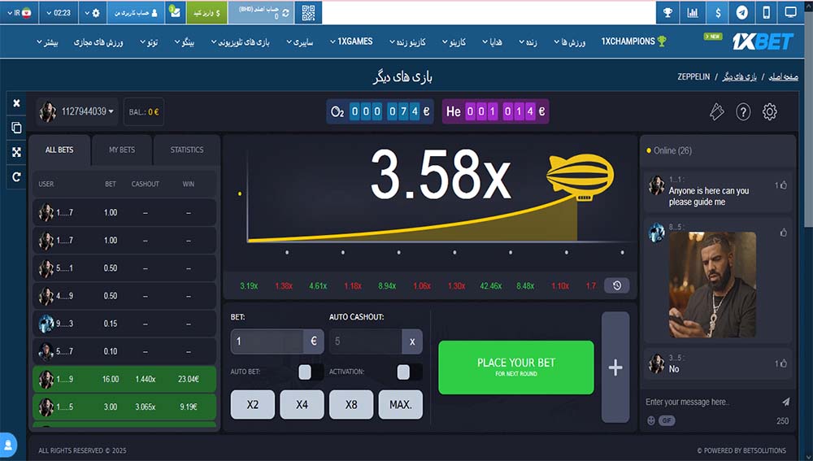Open the Drake image in chat
The image size is (813, 461).
(712, 285)
